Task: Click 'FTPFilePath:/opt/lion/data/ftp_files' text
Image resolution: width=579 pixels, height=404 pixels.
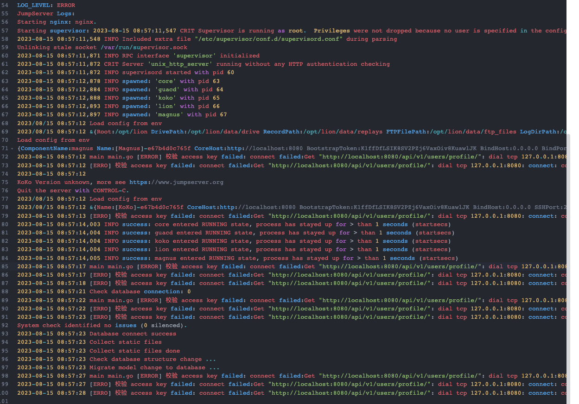Action: click(x=451, y=132)
